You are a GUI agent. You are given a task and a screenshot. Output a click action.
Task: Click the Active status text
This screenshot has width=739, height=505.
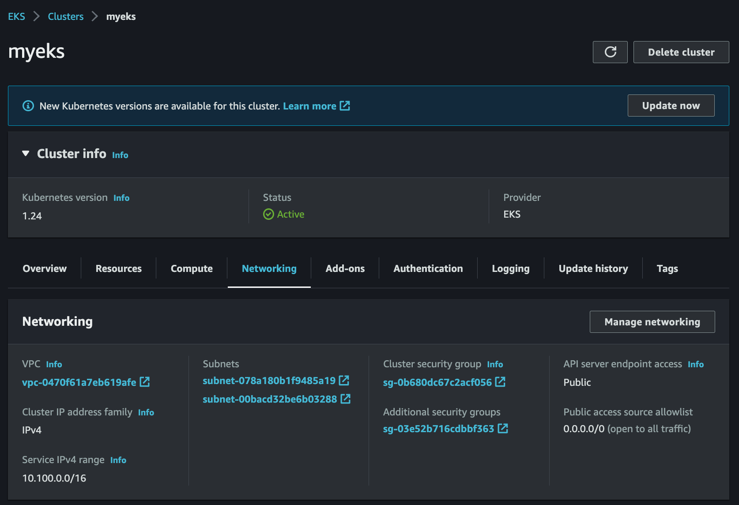click(x=290, y=214)
